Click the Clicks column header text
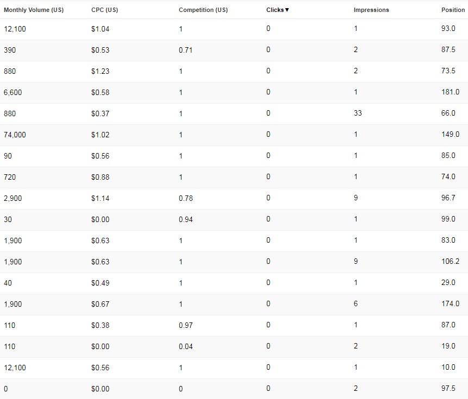The image size is (468, 399). click(x=275, y=10)
